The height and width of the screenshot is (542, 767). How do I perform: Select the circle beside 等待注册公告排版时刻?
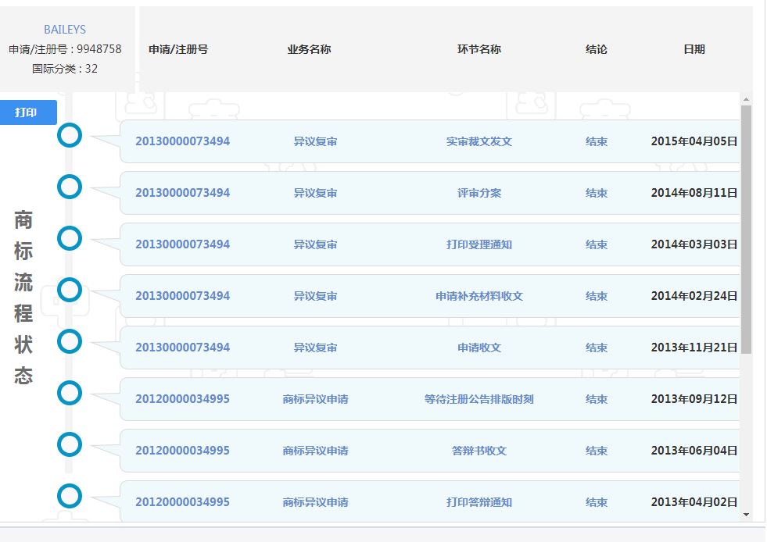pos(70,393)
